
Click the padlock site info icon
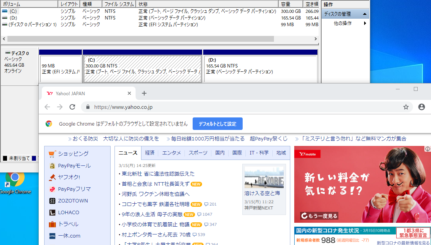88,107
